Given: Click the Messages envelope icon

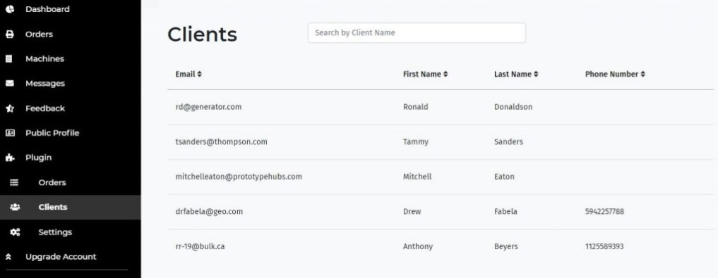Looking at the screenshot, I should (10, 84).
